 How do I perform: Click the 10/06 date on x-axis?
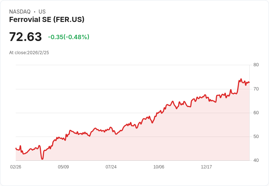click(x=159, y=167)
